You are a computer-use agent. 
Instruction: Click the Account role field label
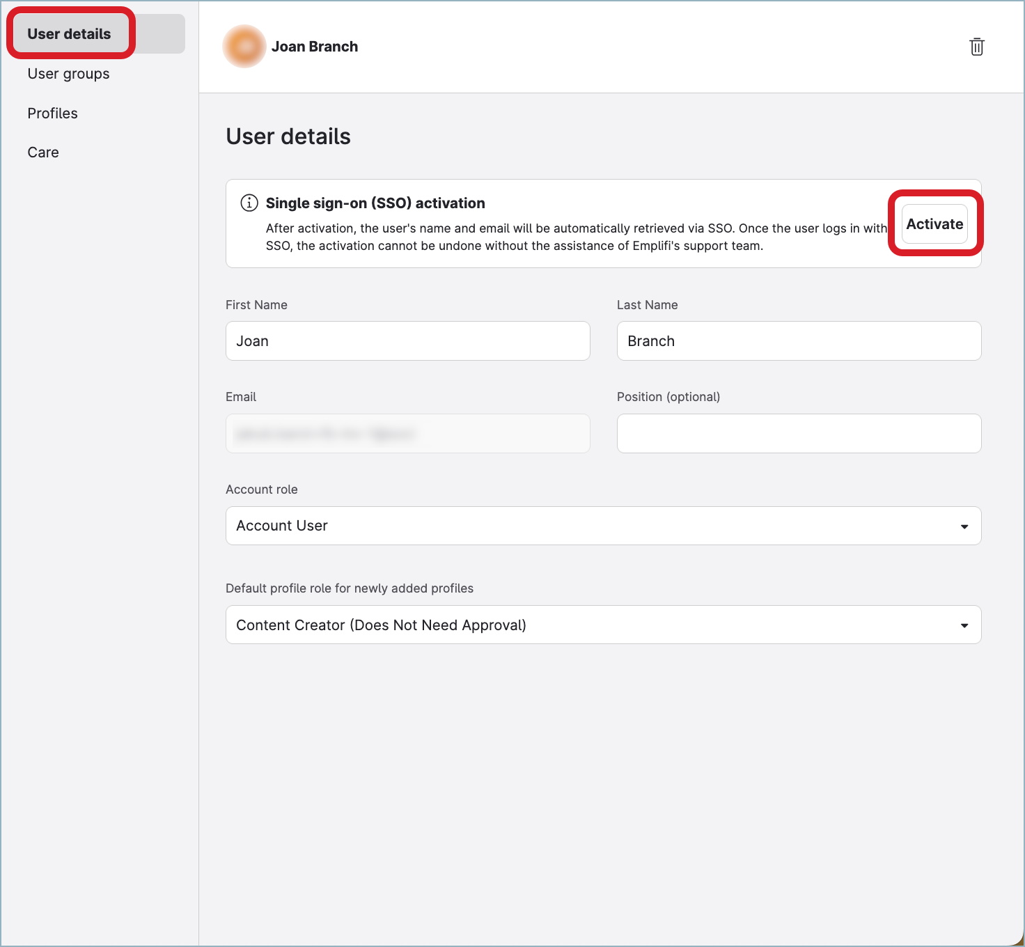click(x=262, y=490)
